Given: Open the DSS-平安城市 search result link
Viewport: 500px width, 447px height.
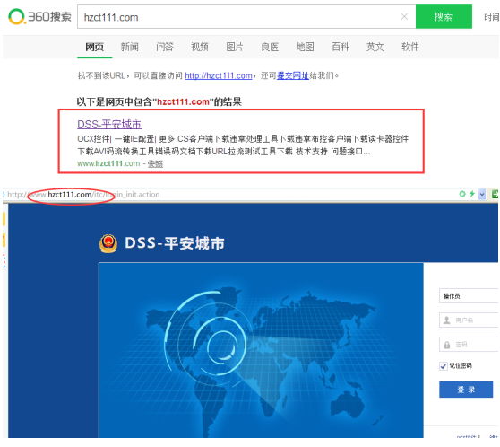Looking at the screenshot, I should coord(109,124).
